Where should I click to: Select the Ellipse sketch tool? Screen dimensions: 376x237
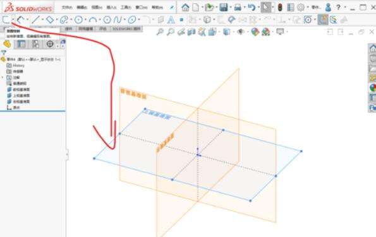coord(132,20)
